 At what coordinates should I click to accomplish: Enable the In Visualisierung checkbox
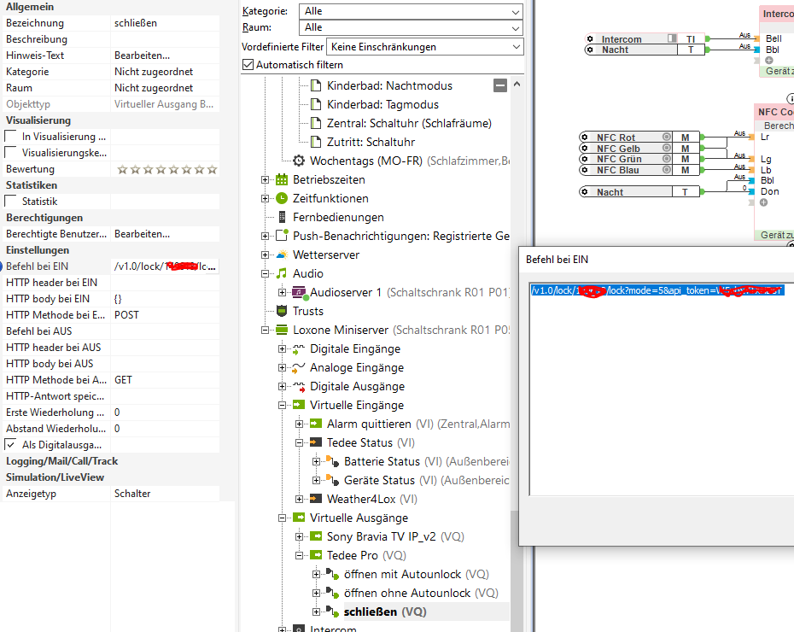[10, 137]
